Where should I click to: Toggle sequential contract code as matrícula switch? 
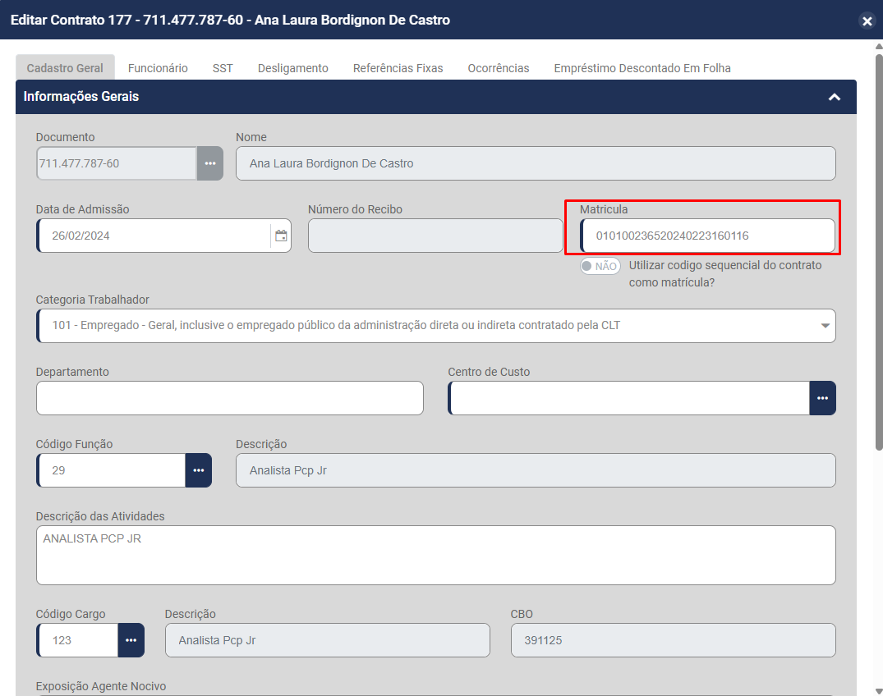point(600,266)
